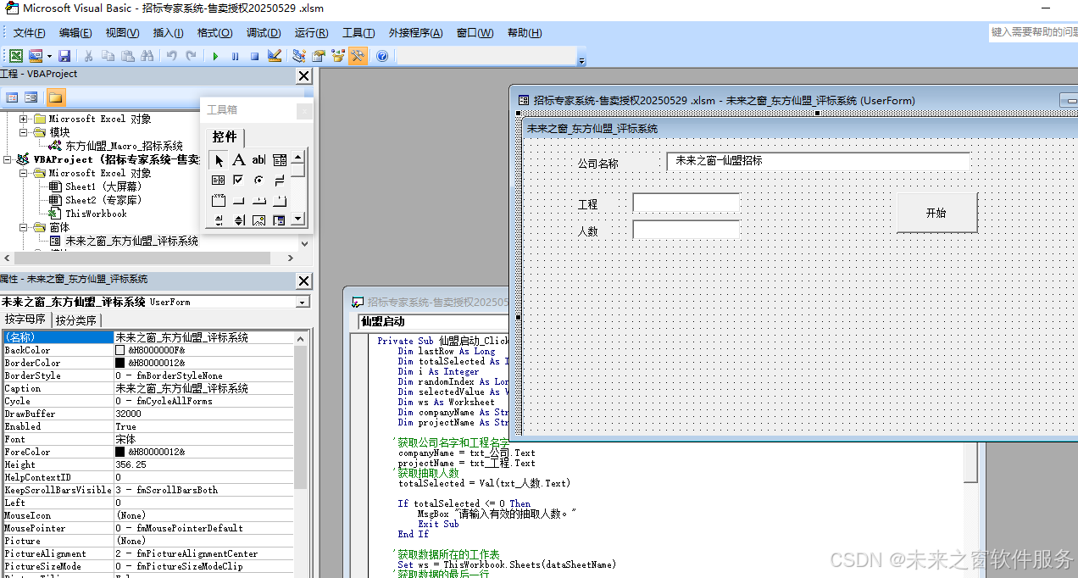Collapse the 窗体 folder node
The height and width of the screenshot is (578, 1078).
24,227
